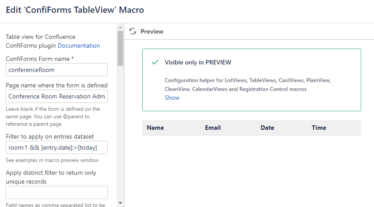This screenshot has height=207, width=374.
Task: Click 'See examples in macro preview window' hint
Action: (x=52, y=160)
